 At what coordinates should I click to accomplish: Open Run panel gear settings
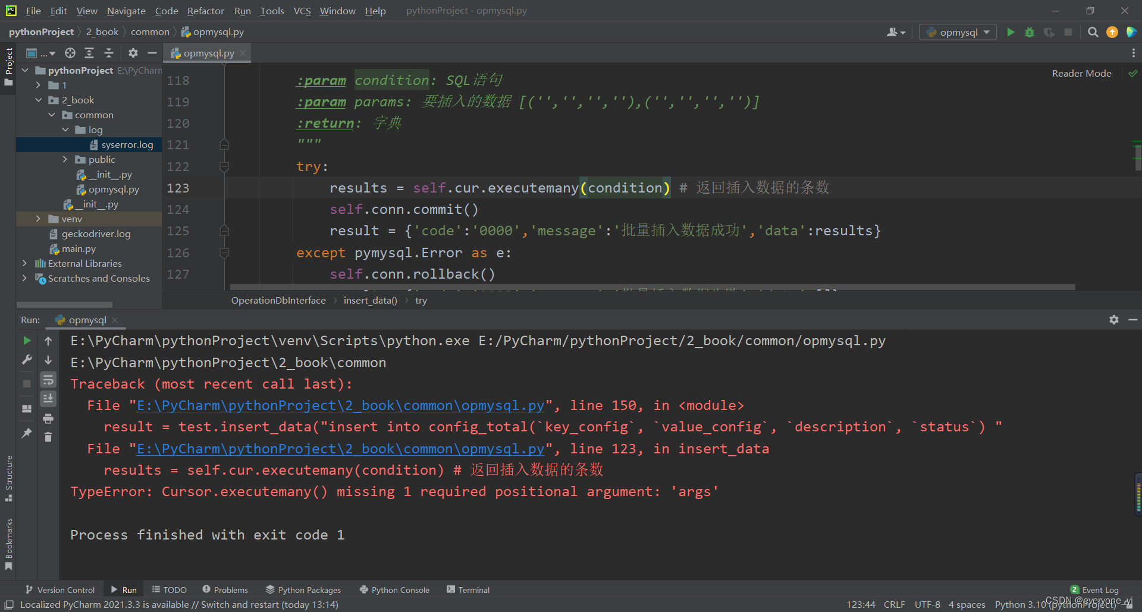click(x=1114, y=320)
